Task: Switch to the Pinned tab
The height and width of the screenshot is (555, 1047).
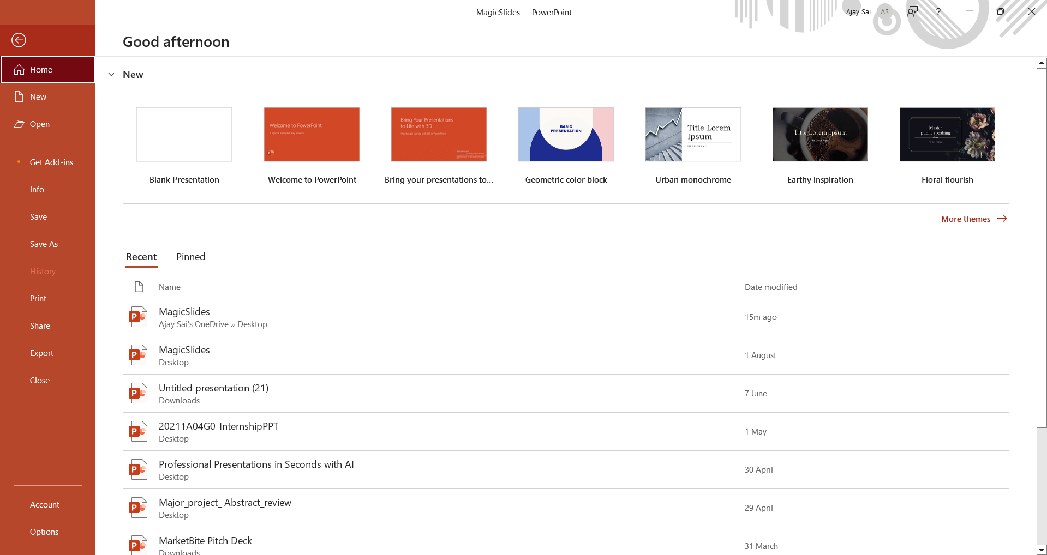Action: 191,257
